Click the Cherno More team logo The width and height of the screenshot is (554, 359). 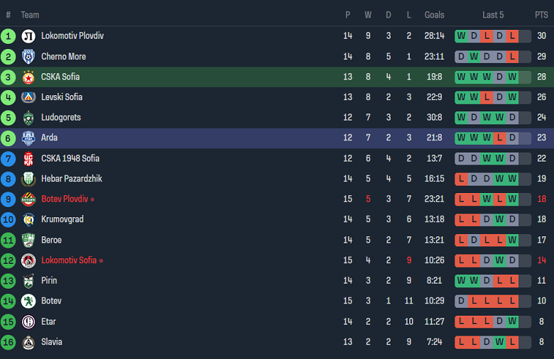(x=28, y=57)
